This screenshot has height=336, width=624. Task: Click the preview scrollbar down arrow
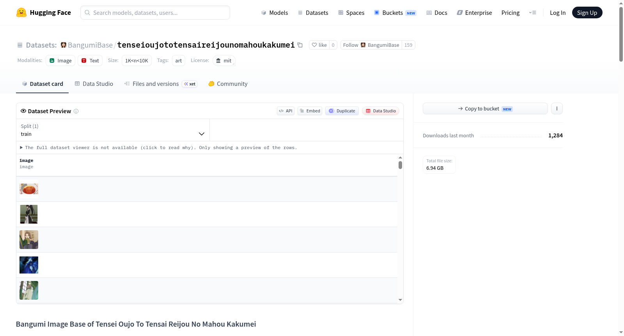[400, 300]
